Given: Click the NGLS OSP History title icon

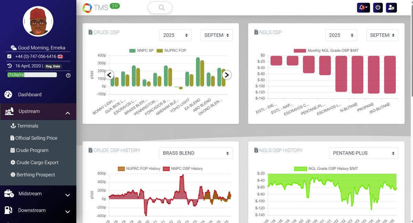Looking at the screenshot, I should [x=256, y=150].
